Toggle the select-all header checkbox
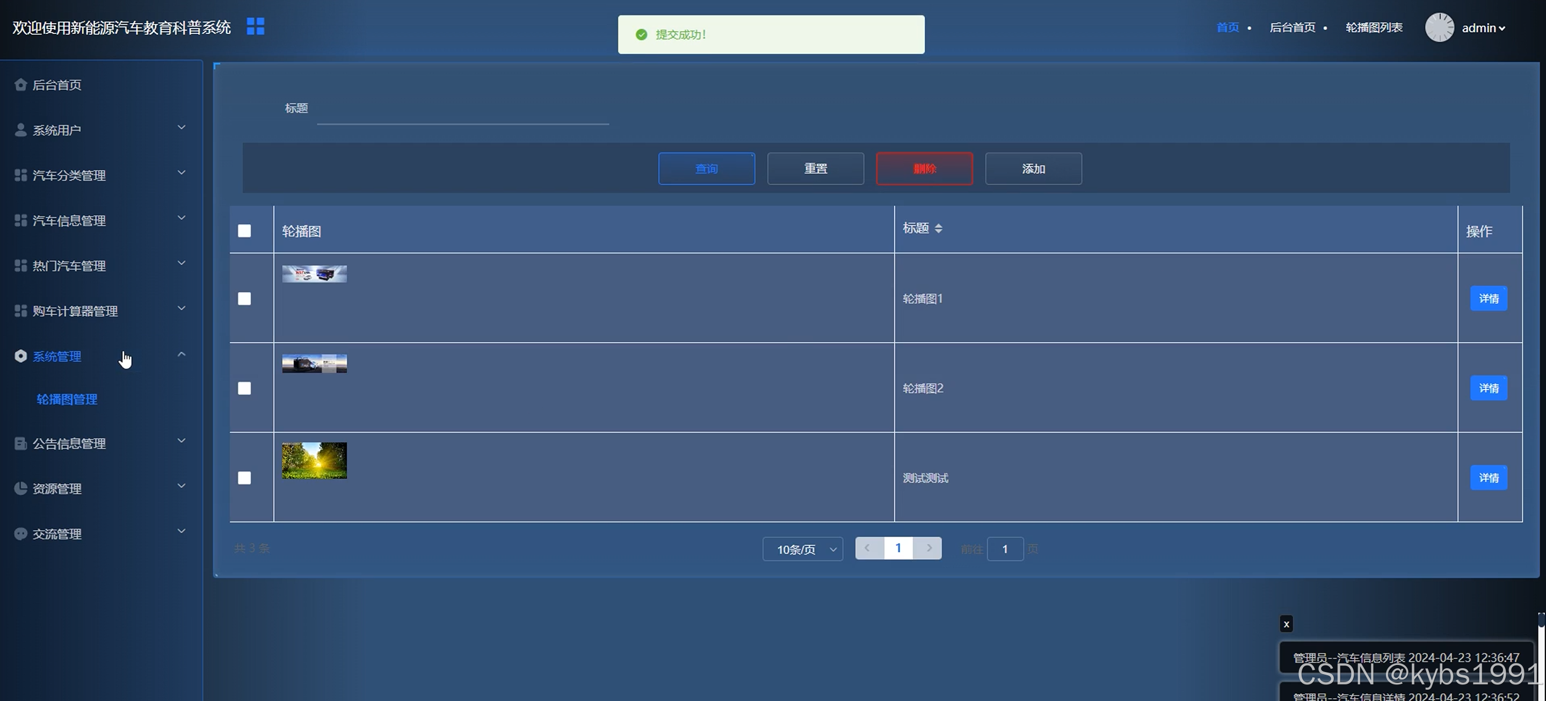The width and height of the screenshot is (1546, 701). (x=244, y=231)
